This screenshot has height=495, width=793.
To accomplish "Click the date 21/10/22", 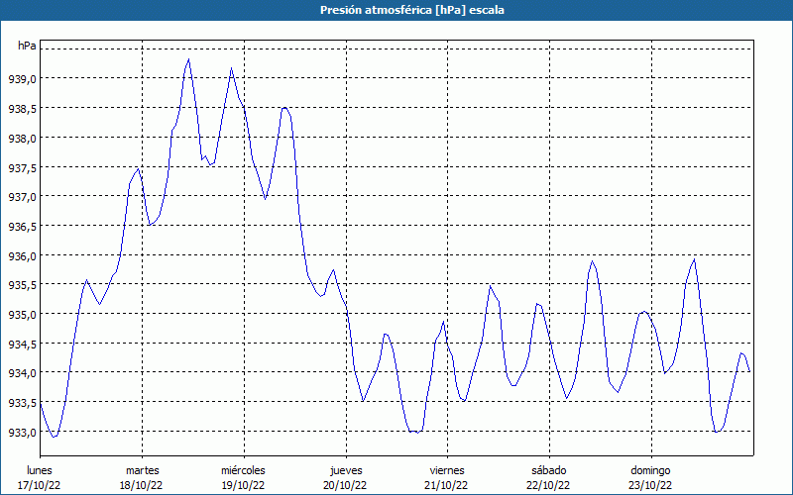I will coord(447,485).
